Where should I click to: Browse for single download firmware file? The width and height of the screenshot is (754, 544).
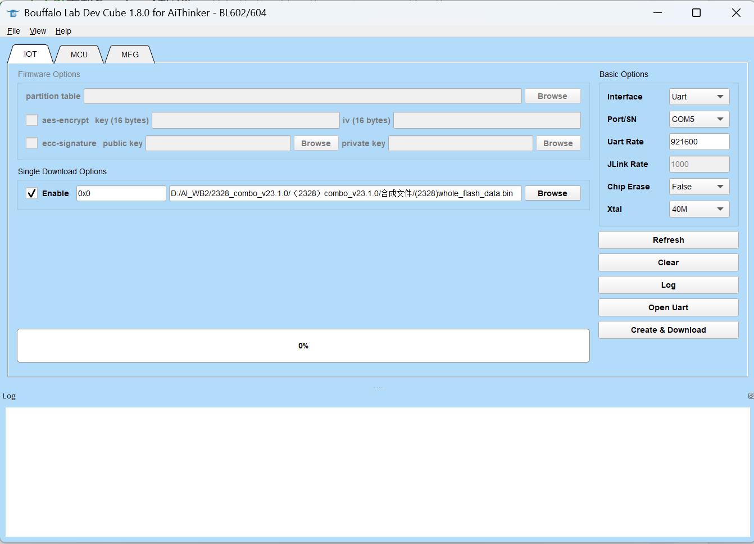(553, 193)
